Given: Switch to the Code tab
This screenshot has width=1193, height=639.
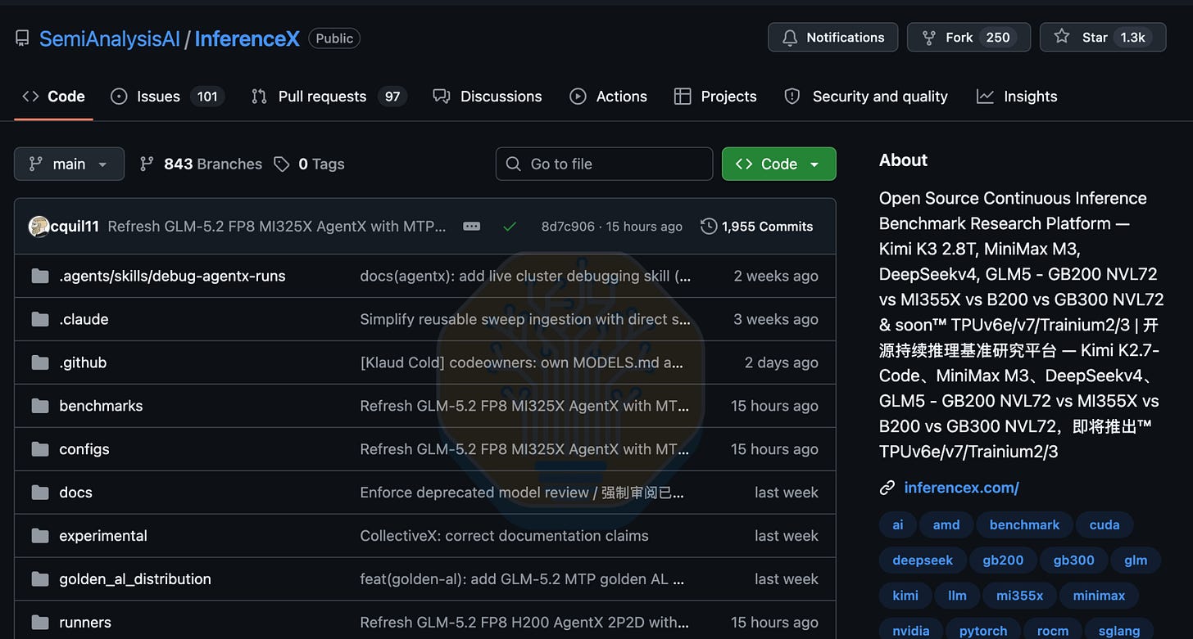Looking at the screenshot, I should [x=53, y=97].
